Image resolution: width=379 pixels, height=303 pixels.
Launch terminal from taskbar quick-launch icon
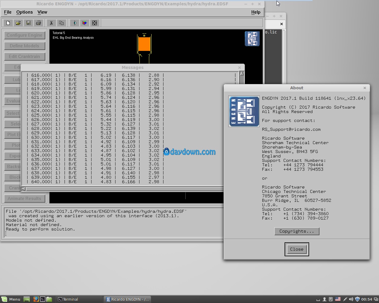tap(43, 299)
